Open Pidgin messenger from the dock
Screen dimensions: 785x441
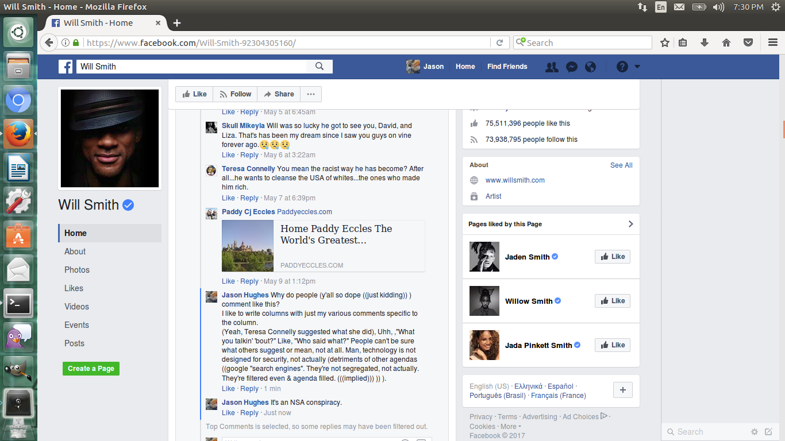[x=18, y=336]
